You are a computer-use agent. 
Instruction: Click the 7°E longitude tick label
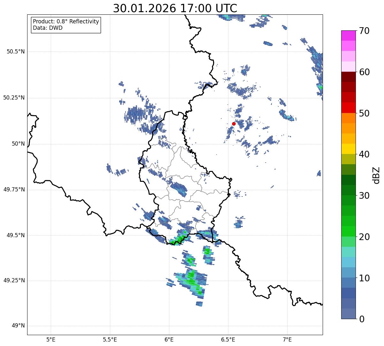pos(287,339)
